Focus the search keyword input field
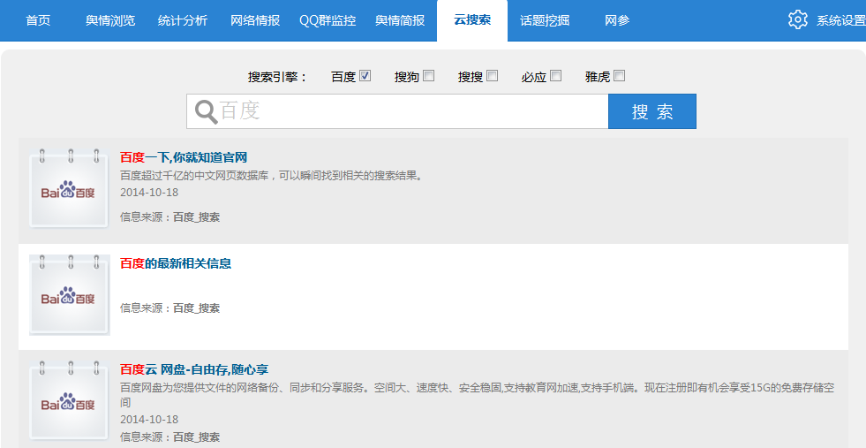Screen dimensions: 866x448 click(x=410, y=111)
